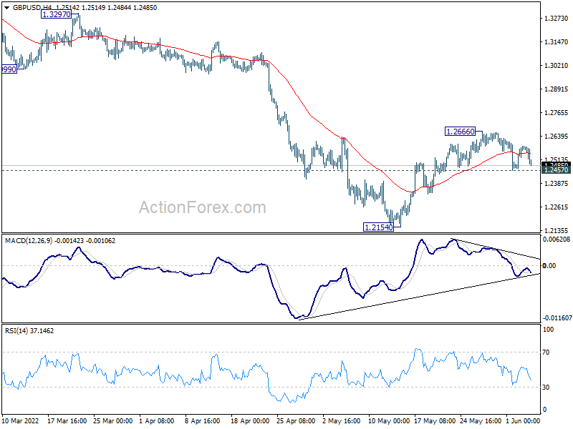The width and height of the screenshot is (573, 429).
Task: Click the RSI 70 level label
Action: [x=546, y=352]
